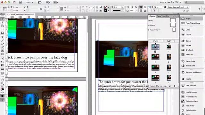Image resolution: width=205 pixels, height=115 pixels.
Task: Click the Edit page size icon in Pages panel
Action: (x=165, y=86)
